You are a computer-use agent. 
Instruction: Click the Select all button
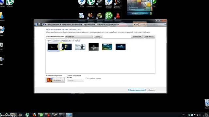tap(137, 36)
